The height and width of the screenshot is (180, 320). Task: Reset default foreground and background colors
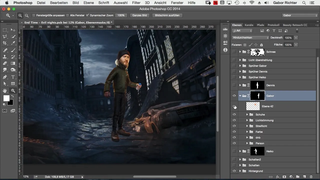click(4, 104)
